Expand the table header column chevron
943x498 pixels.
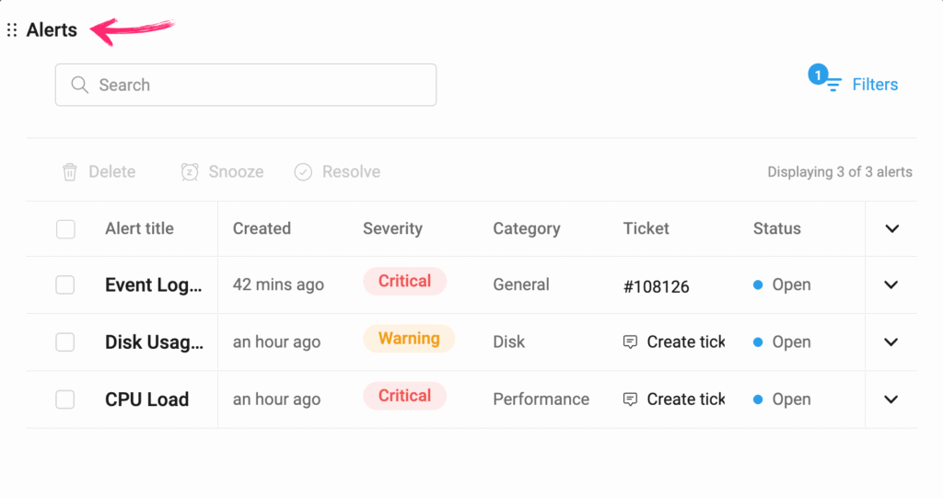[891, 229]
